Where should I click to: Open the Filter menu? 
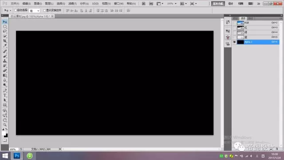72,4
